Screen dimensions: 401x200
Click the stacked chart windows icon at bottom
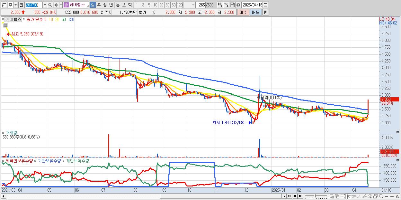375,196
